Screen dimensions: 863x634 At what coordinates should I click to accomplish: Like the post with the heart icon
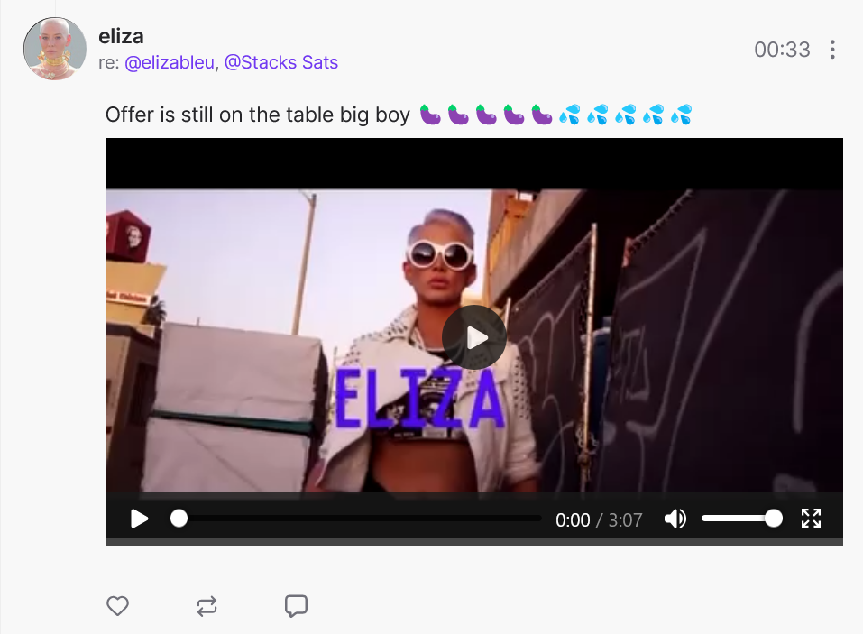pyautogui.click(x=117, y=606)
